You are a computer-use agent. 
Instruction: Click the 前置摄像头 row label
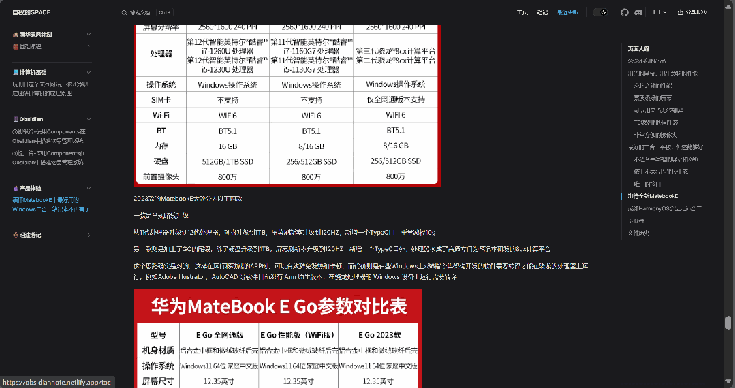pyautogui.click(x=161, y=177)
